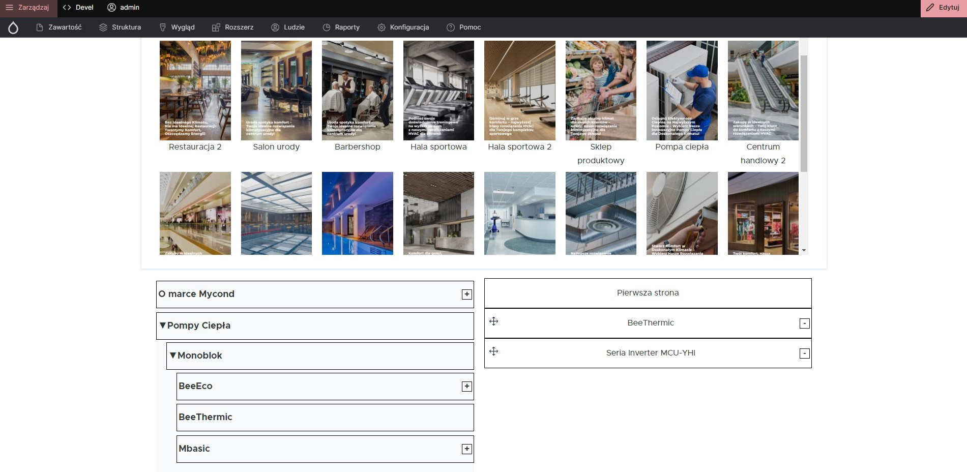The height and width of the screenshot is (472, 967).
Task: Remove BeeThermic using its minus box
Action: pos(804,323)
